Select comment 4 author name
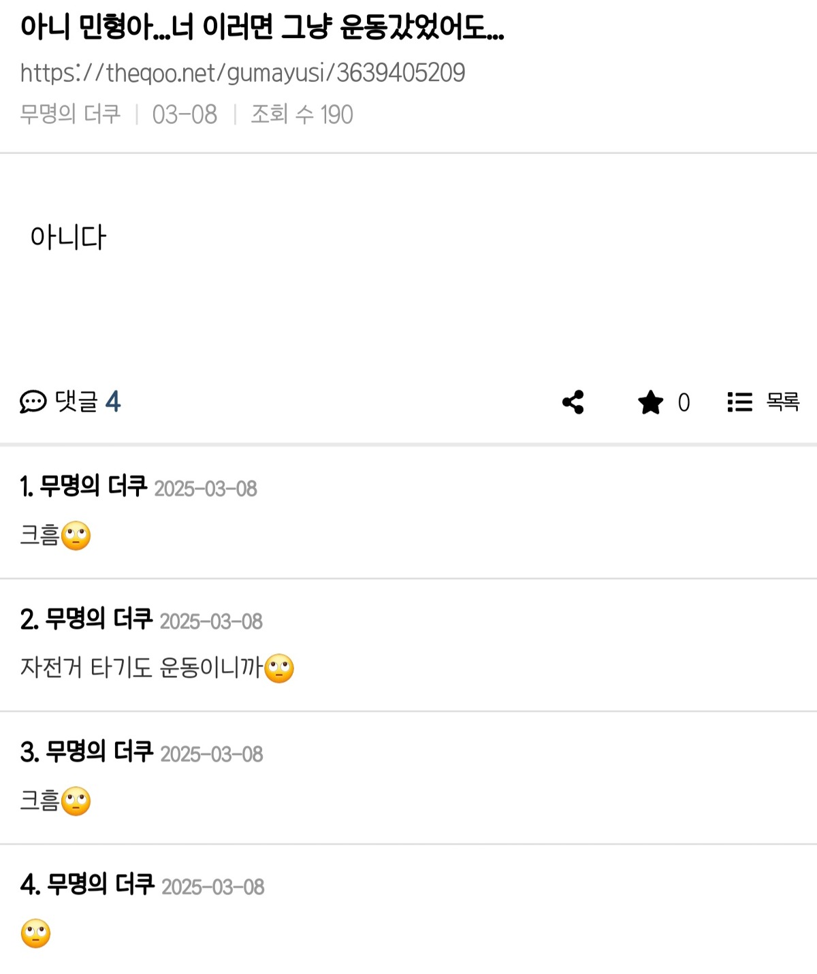The image size is (817, 974). click(x=101, y=884)
